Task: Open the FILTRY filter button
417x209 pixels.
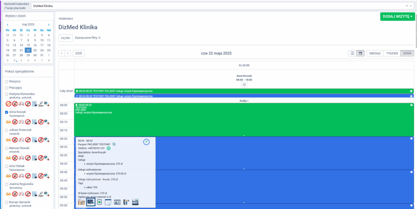Action: tap(66, 38)
